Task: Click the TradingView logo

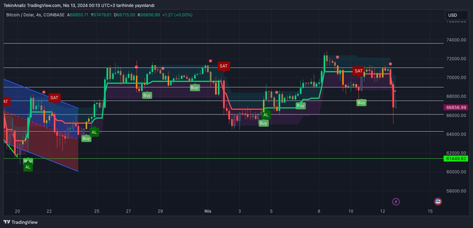Action: [x=20, y=222]
